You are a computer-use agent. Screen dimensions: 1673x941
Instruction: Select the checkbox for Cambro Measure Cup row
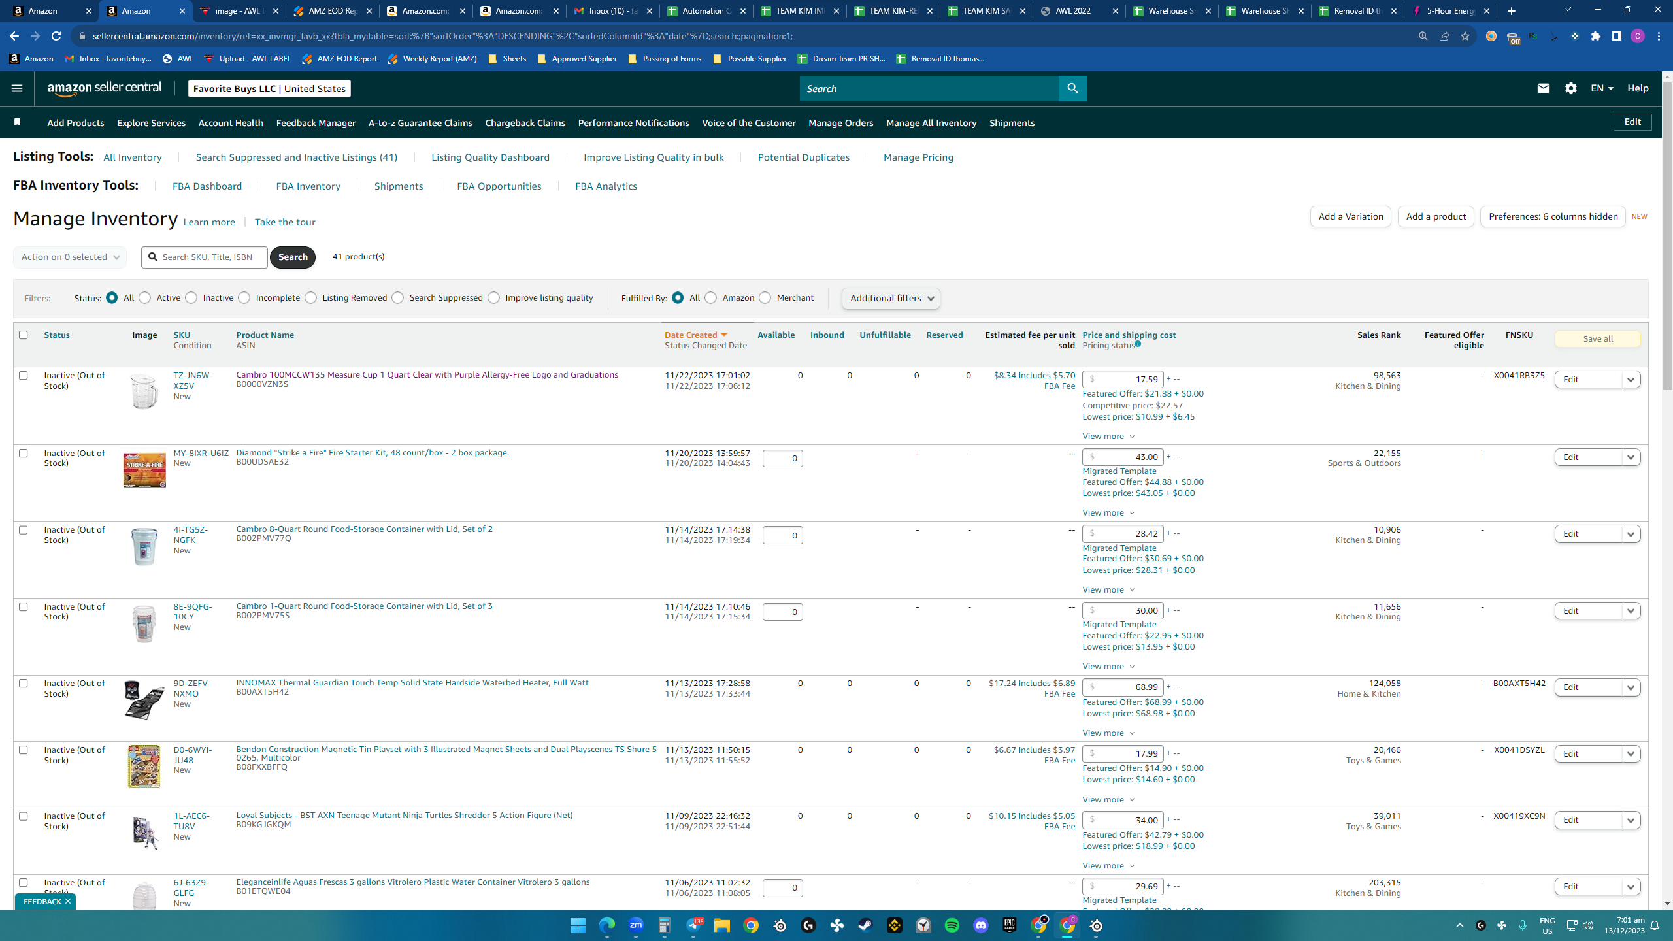coord(24,375)
